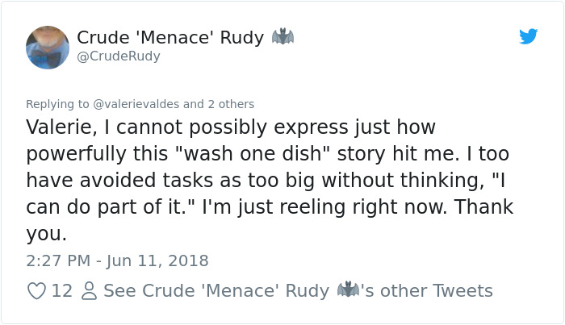Click the Twitter bird logo
The image size is (565, 325).
[x=528, y=36]
